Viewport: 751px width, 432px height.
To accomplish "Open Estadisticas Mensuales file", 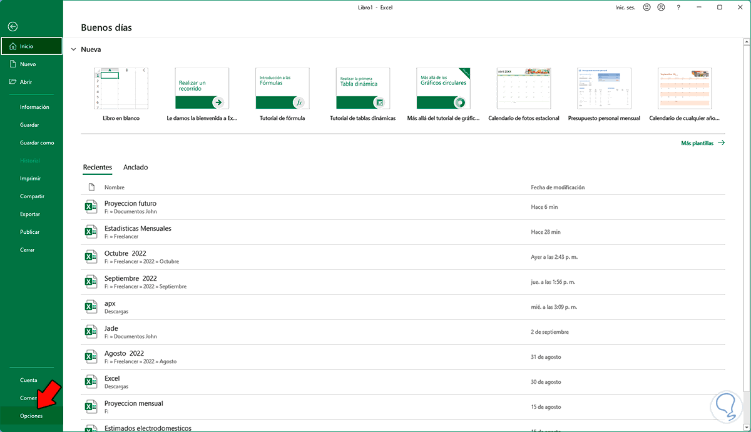I will click(x=403, y=232).
